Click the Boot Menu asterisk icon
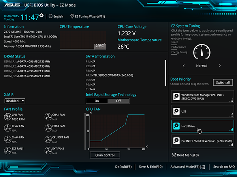 point(174,155)
